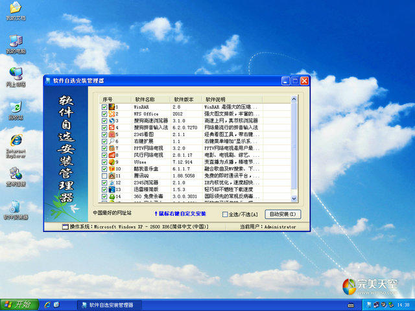Click the WPS Office icon in row 2
This screenshot has height=311, width=415.
112,114
